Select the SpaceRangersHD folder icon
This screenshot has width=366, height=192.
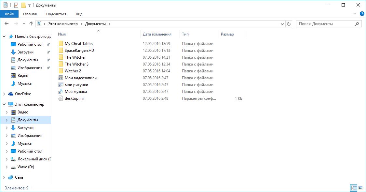(x=61, y=50)
